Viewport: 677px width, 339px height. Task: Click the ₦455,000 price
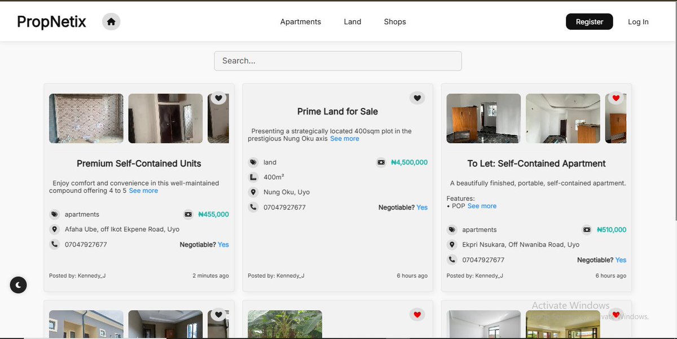(214, 214)
